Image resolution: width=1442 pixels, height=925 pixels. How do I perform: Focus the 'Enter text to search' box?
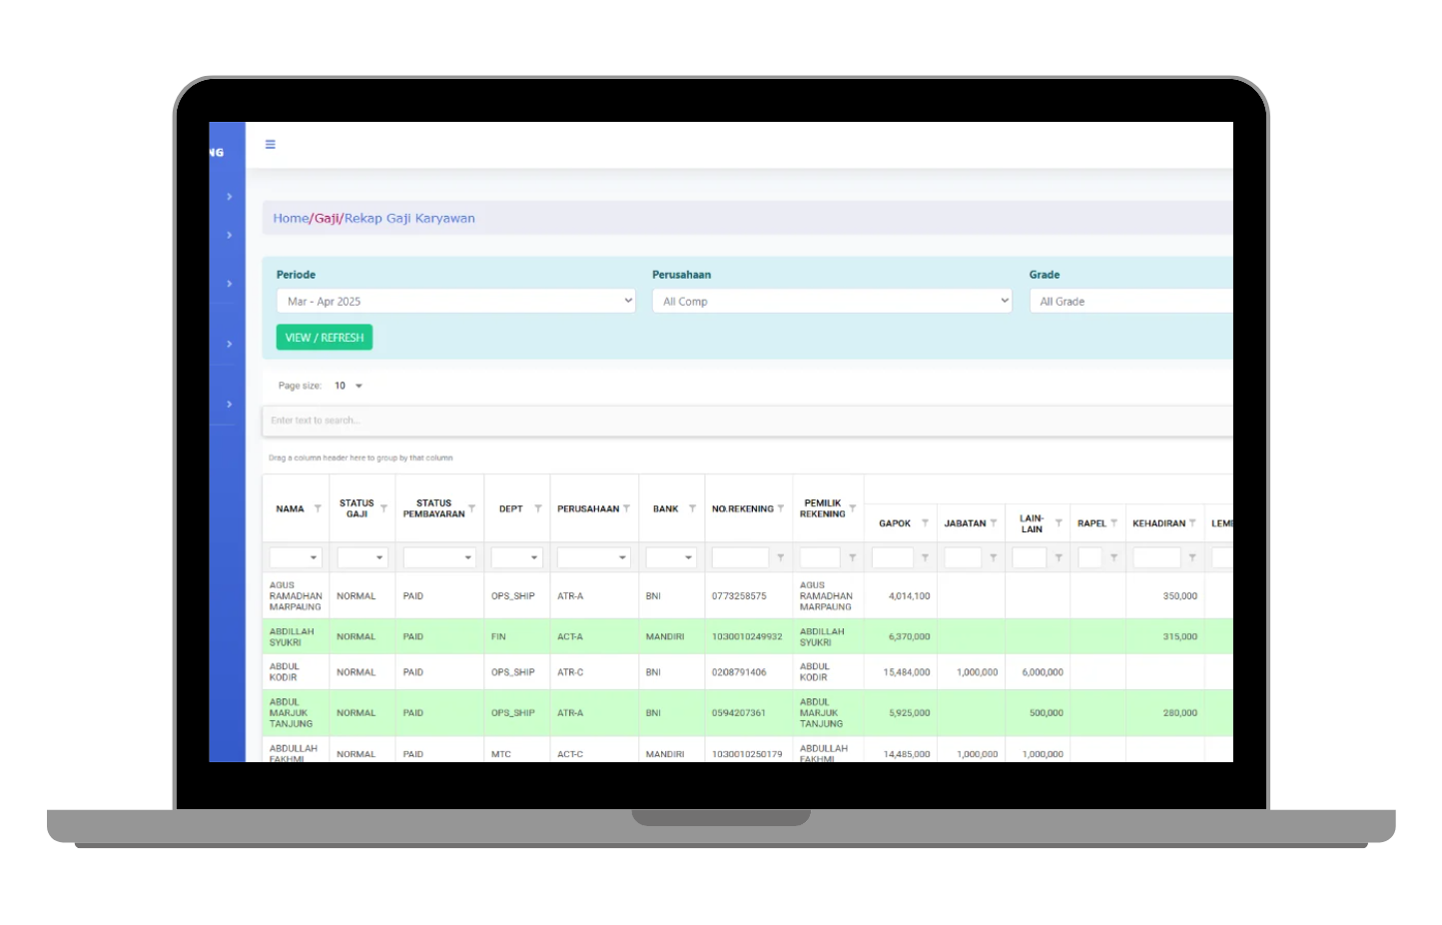747,421
